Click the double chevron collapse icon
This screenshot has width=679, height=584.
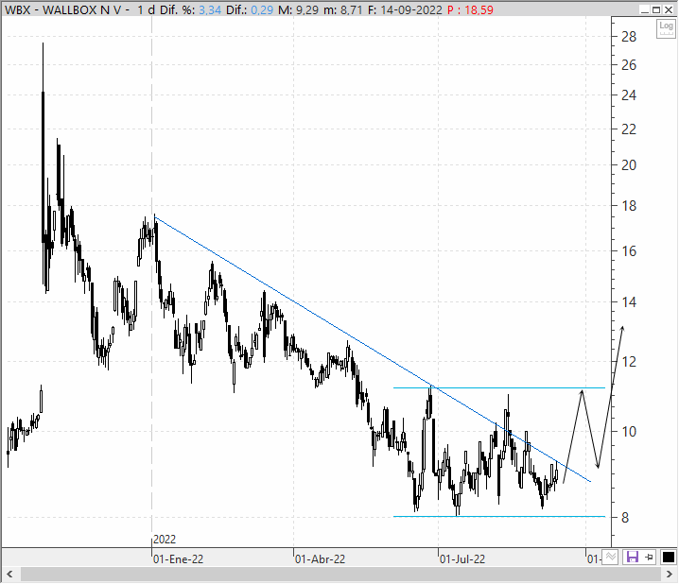611,557
